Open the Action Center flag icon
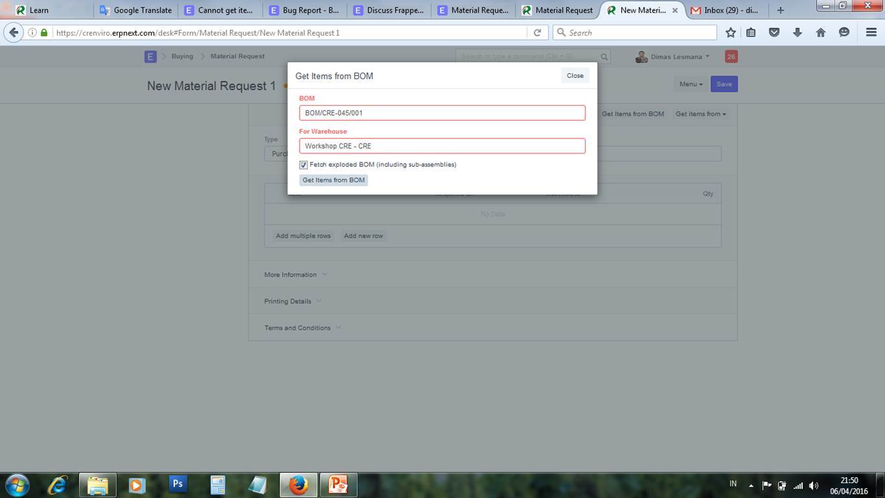This screenshot has width=885, height=498. tap(766, 485)
